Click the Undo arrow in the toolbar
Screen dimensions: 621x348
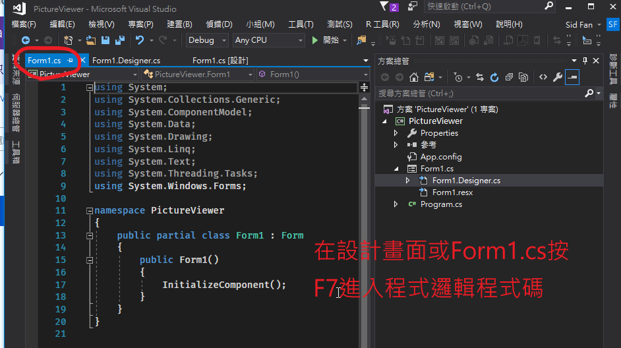click(x=139, y=40)
